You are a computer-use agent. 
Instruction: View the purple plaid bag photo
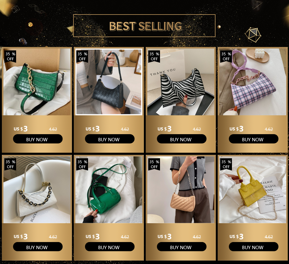pos(253,82)
